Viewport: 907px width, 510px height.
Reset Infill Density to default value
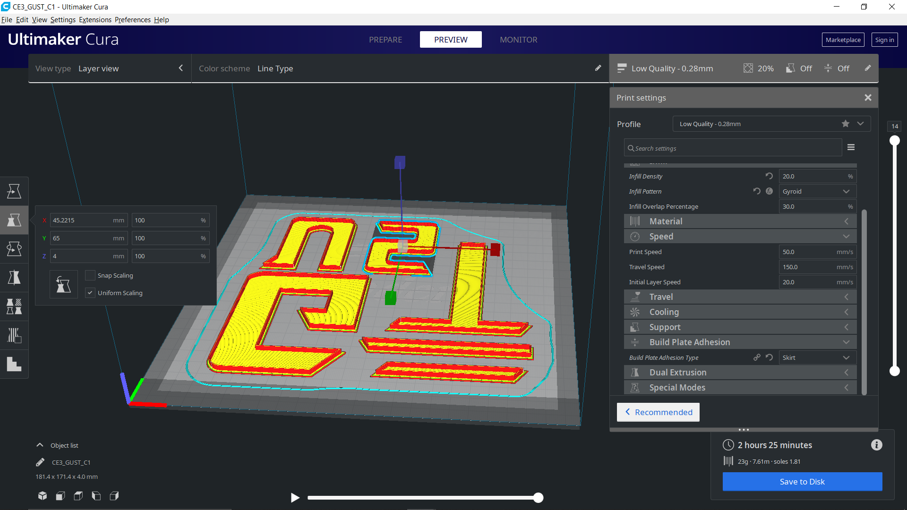tap(769, 176)
